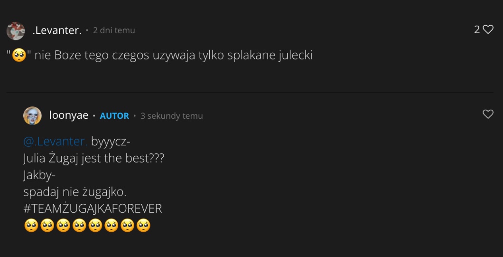503x257 pixels.
Task: Open loonyae's profile avatar
Action: pos(32,115)
